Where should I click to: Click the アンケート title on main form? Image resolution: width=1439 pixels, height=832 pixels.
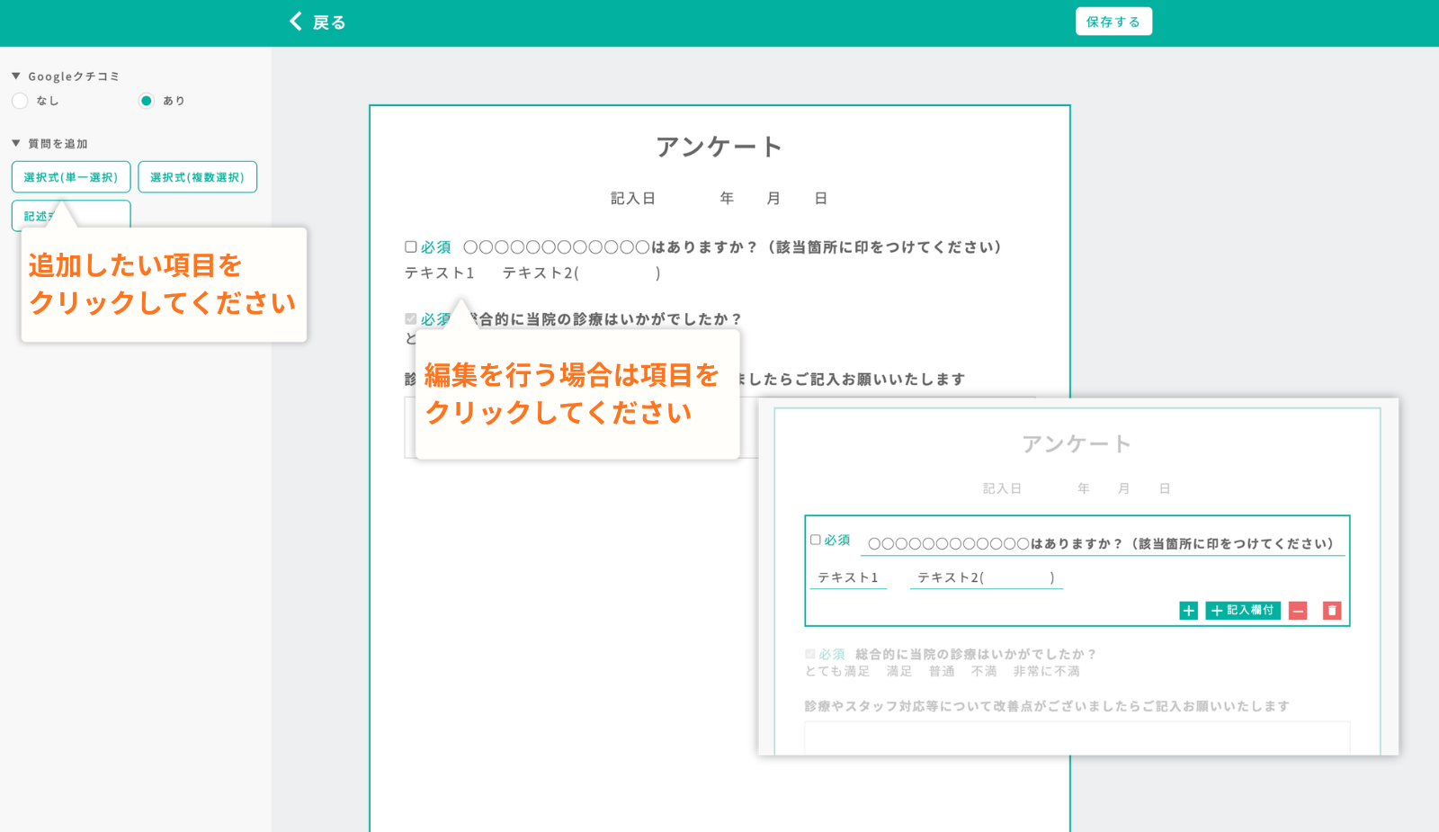pyautogui.click(x=719, y=147)
